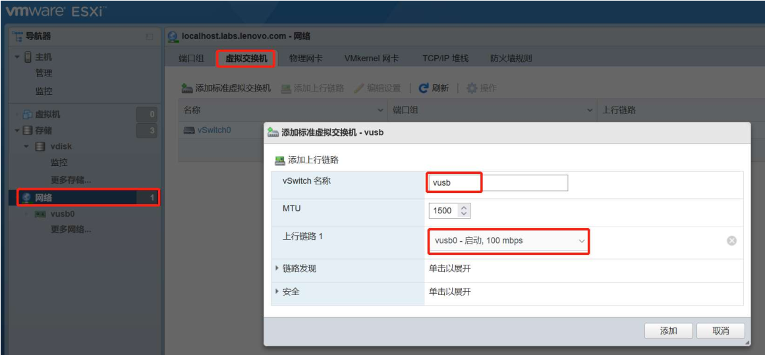Click 编辑设置 pencil toolbar button
Image resolution: width=765 pixels, height=355 pixels.
[377, 88]
